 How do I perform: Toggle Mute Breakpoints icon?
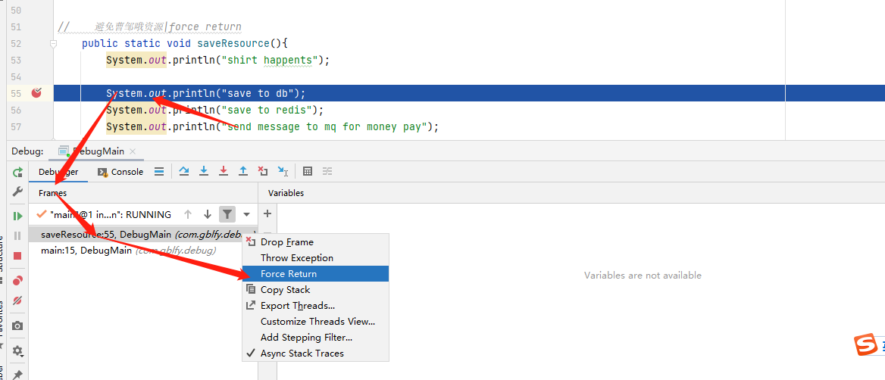(x=17, y=301)
